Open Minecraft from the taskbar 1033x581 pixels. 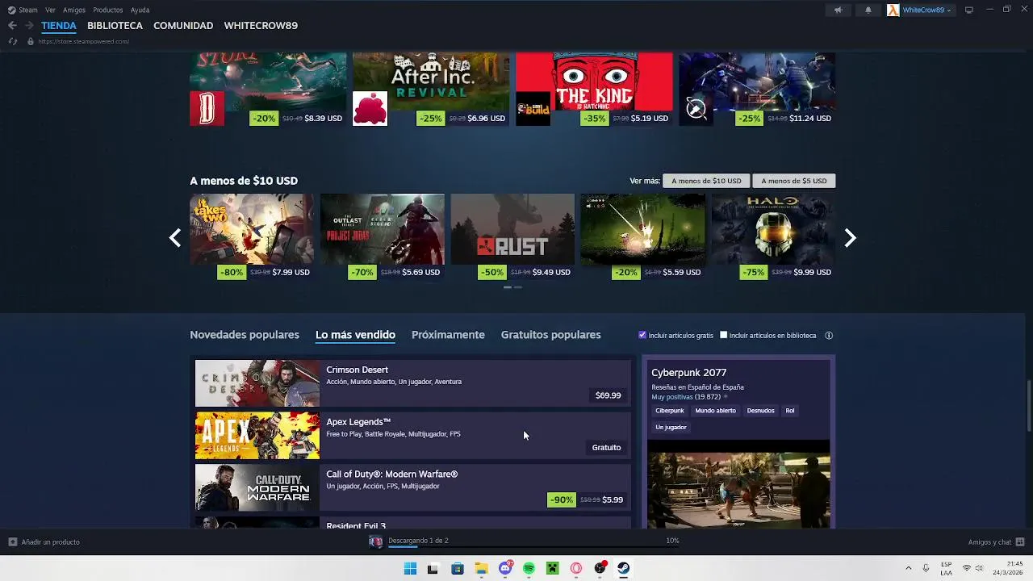[552, 569]
